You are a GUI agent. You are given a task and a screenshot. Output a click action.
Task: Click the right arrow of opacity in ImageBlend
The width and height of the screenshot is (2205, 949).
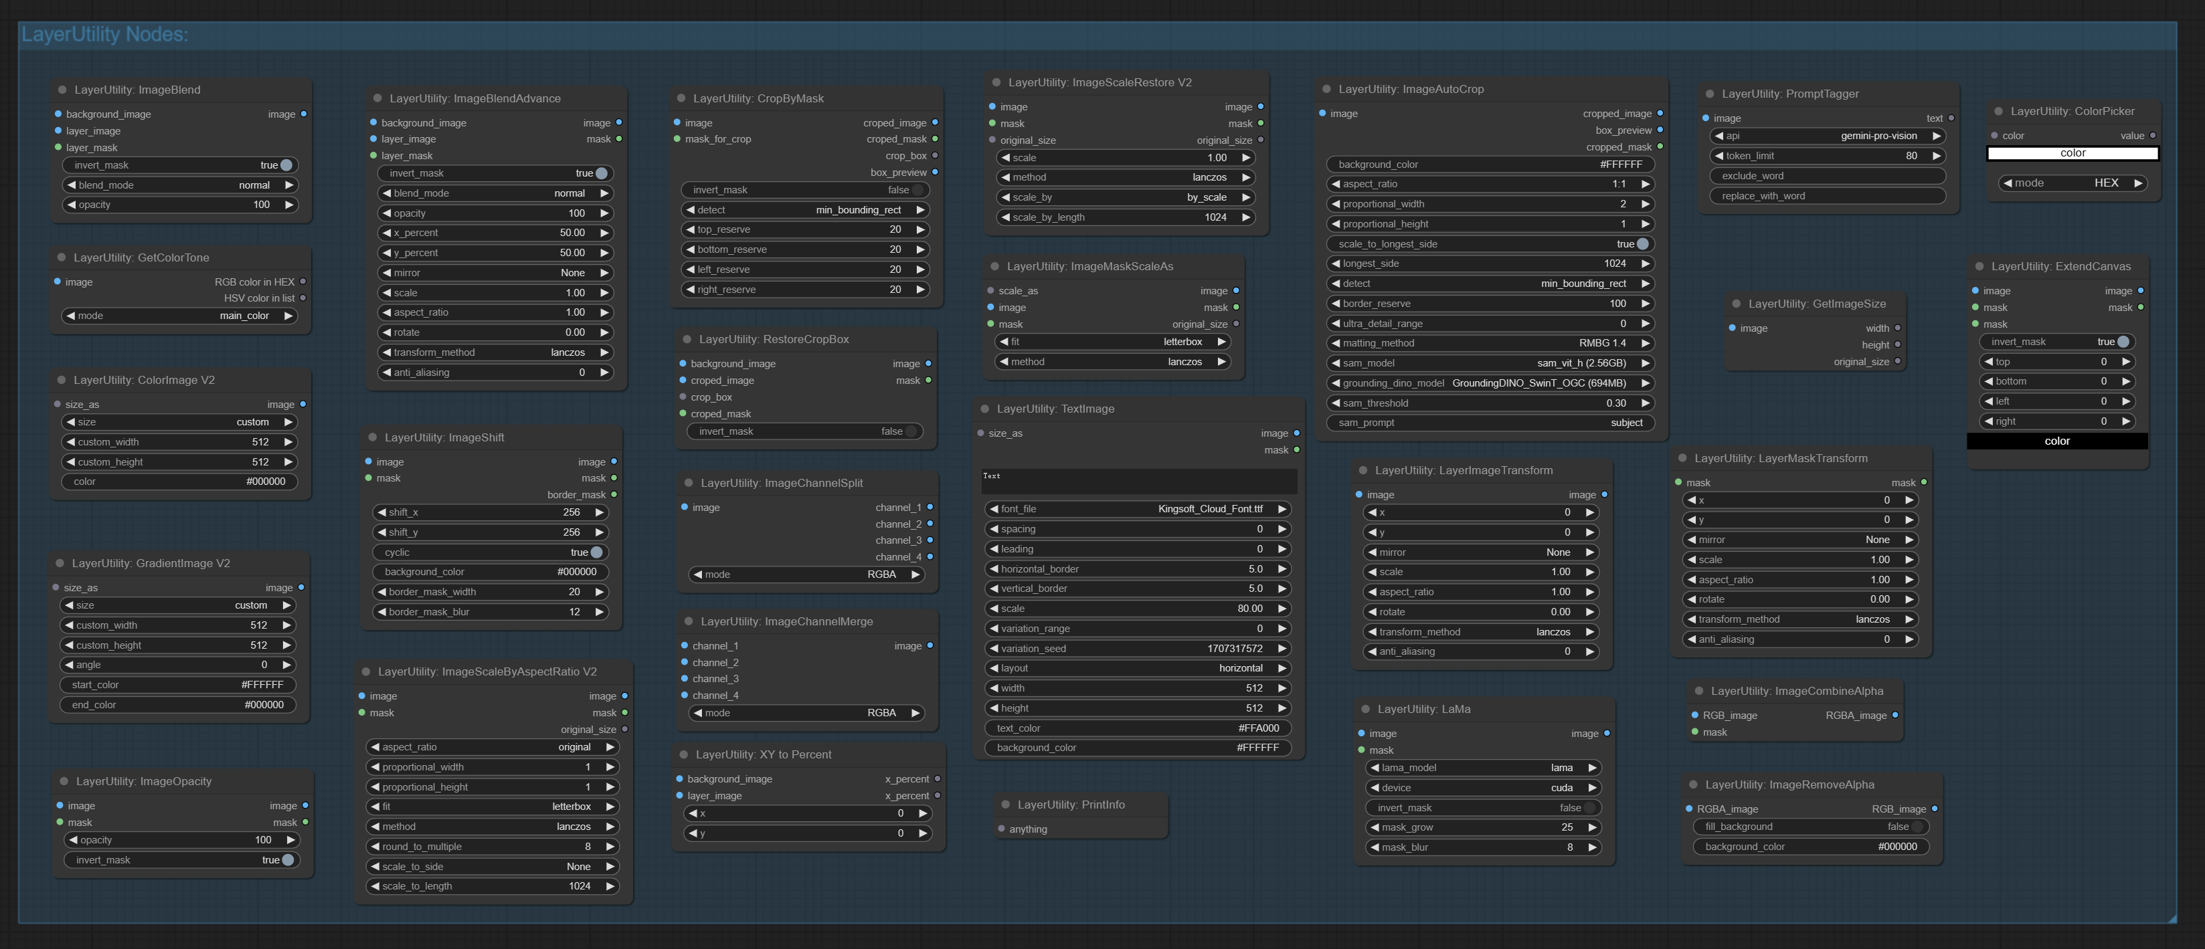click(289, 205)
